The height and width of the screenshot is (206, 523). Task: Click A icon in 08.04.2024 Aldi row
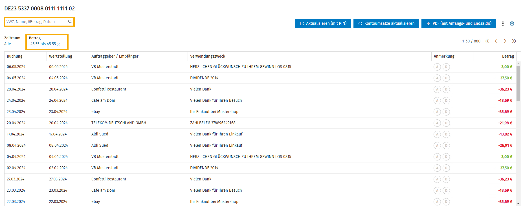pos(437,146)
